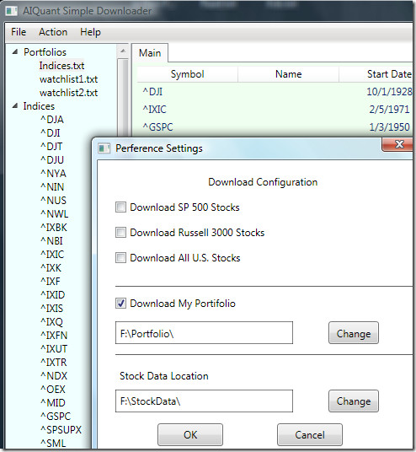The image size is (416, 452).
Task: Click Change next to the F:\Portfolio\ path
Action: point(354,333)
